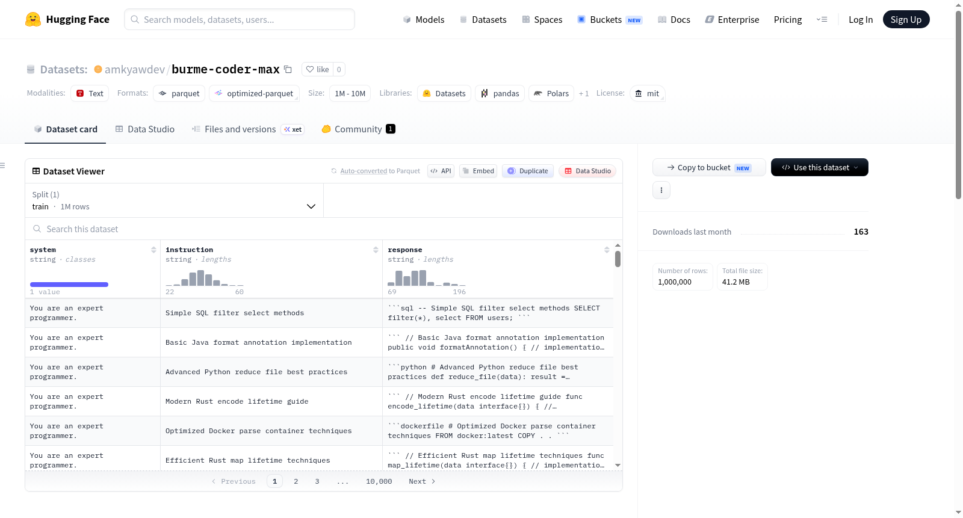The image size is (963, 518).
Task: Click Copy to bucket button
Action: tap(709, 167)
